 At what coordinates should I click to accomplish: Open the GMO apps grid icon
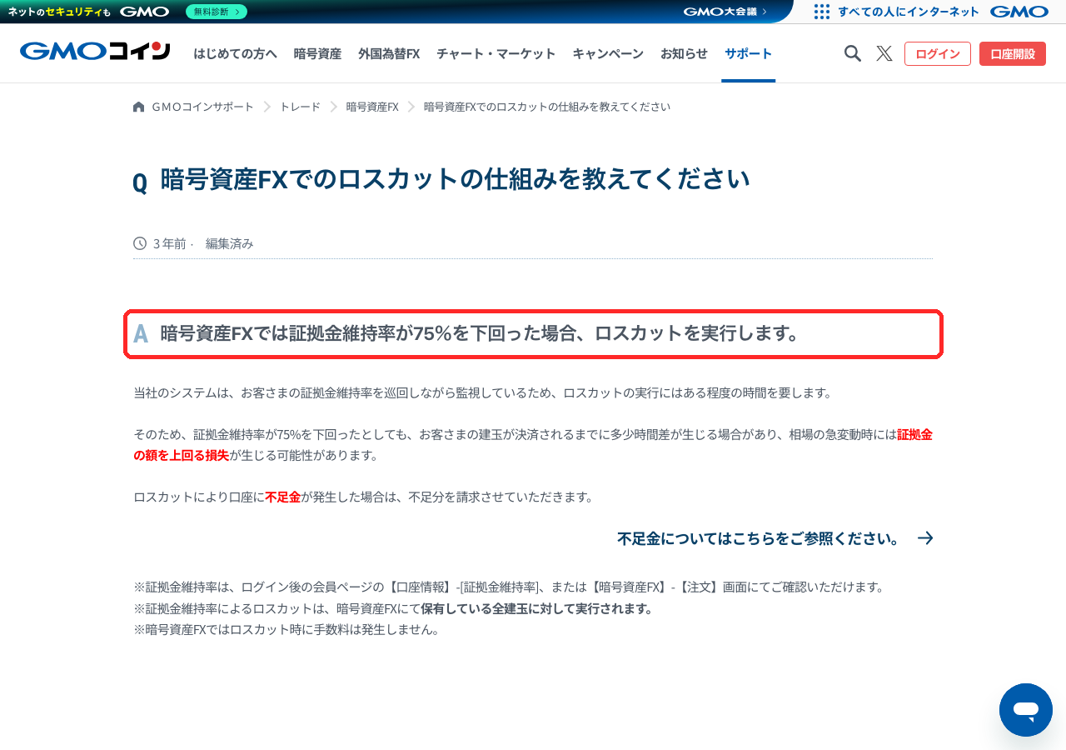(822, 12)
